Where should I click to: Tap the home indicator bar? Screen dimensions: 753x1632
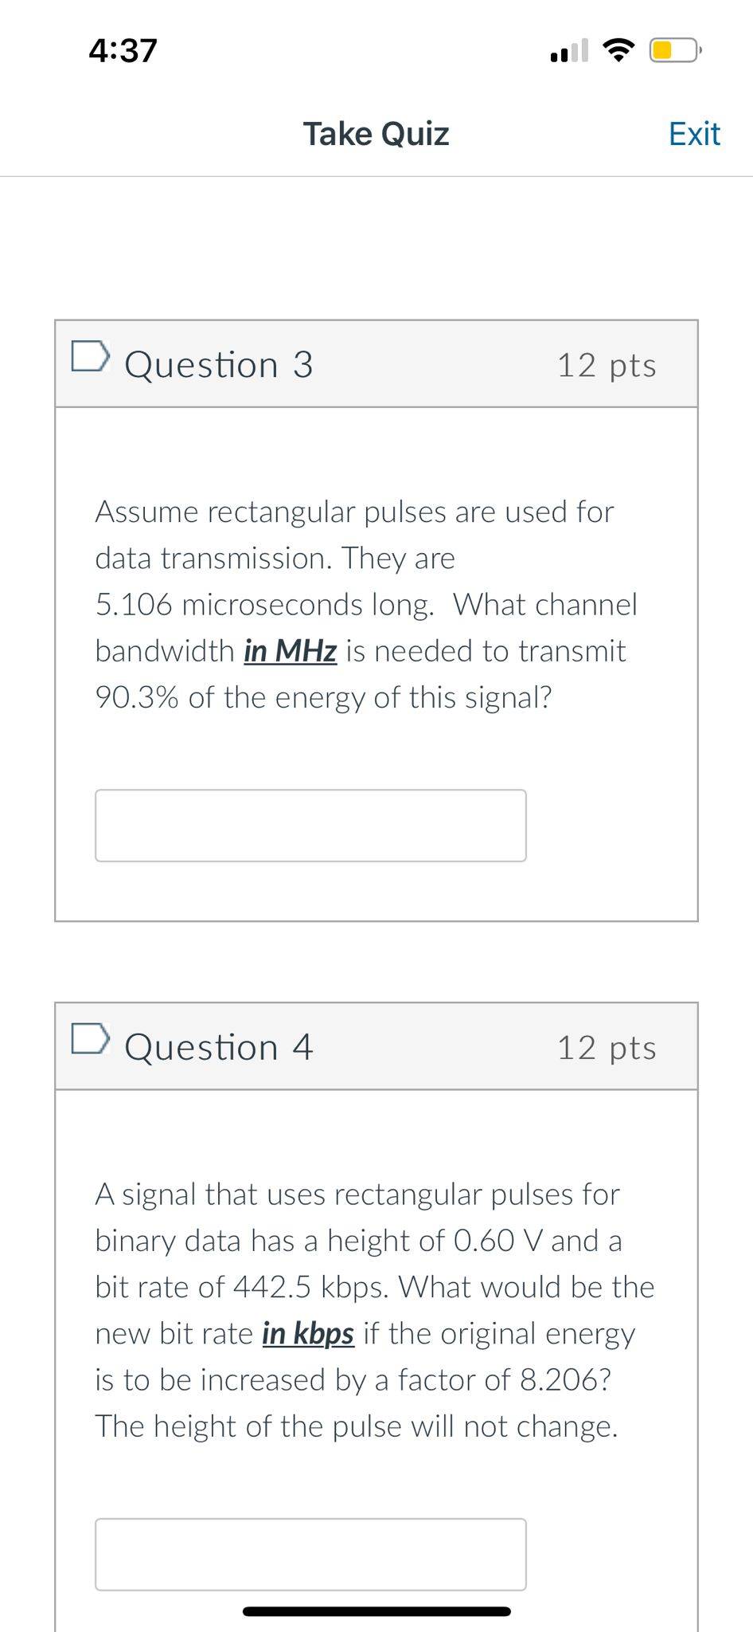(376, 1611)
